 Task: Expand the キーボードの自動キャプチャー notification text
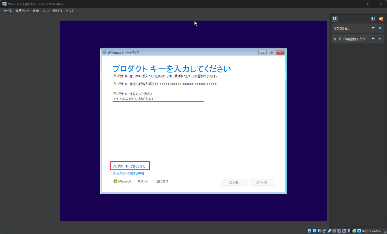(352, 39)
